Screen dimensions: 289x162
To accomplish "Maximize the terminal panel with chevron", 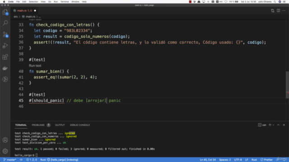I will coord(278,125).
